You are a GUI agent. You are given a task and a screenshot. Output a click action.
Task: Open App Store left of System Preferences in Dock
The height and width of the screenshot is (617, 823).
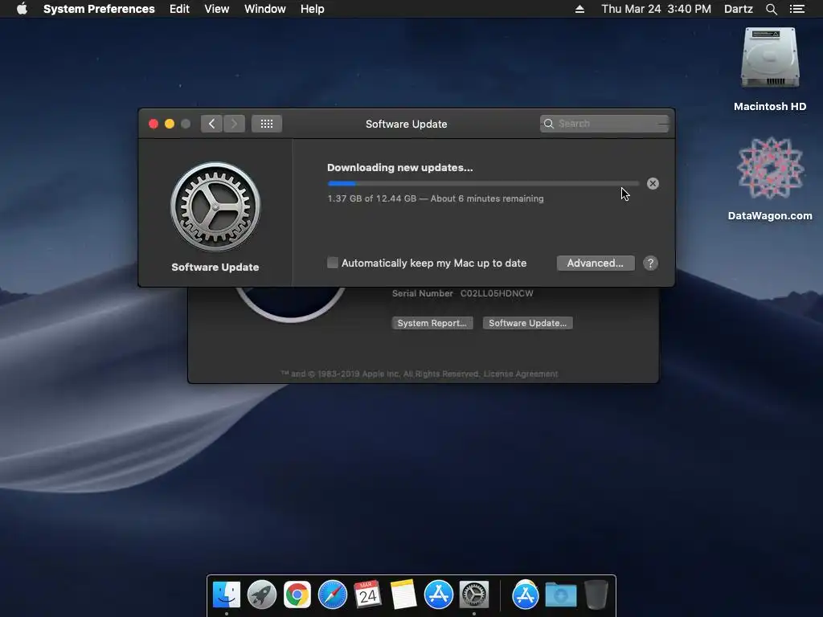point(439,595)
